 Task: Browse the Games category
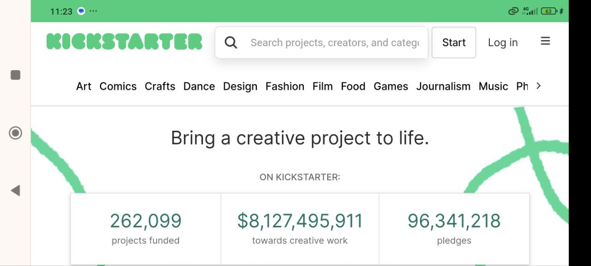coord(391,86)
